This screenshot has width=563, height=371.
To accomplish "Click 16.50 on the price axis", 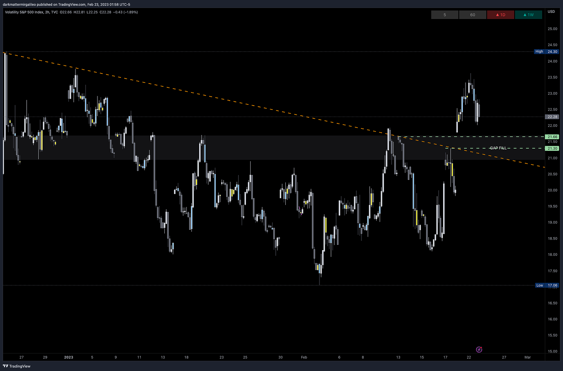I will tap(552, 303).
